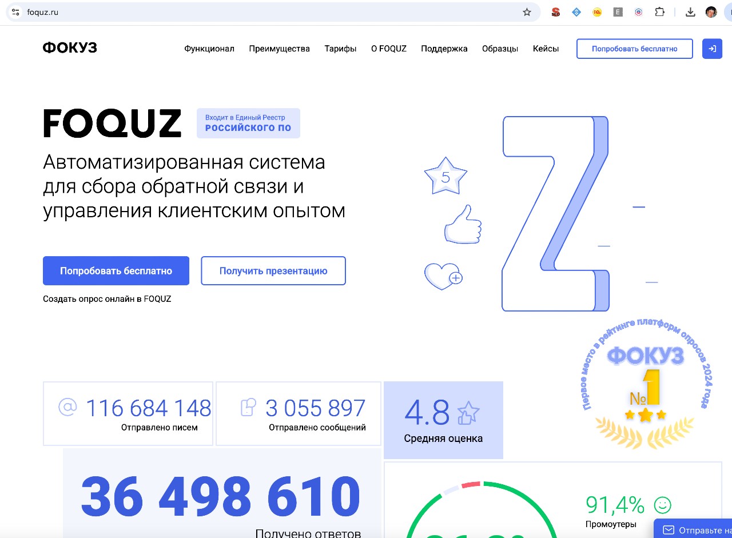
Task: Click the header Попробовать бесплатно outlined button
Action: click(x=635, y=49)
